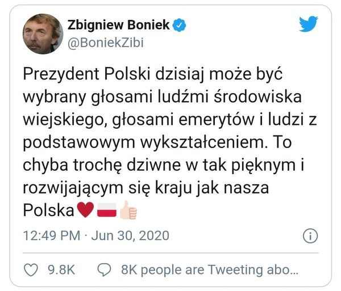Open the tweet info icon
The image size is (341, 291).
pos(310,235)
